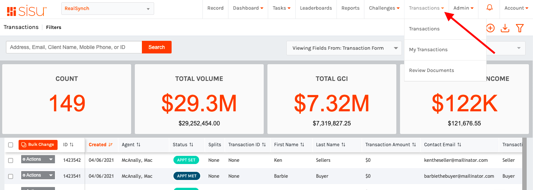
Task: Expand the Dashboard menu
Action: [248, 8]
